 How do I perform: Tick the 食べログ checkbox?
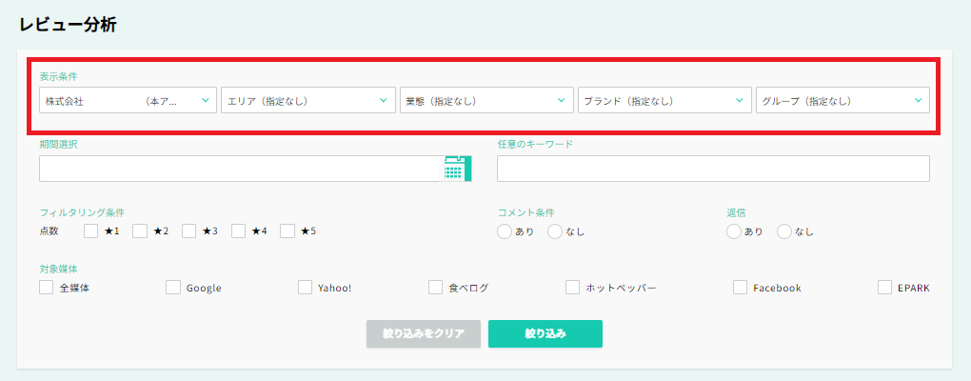[436, 288]
